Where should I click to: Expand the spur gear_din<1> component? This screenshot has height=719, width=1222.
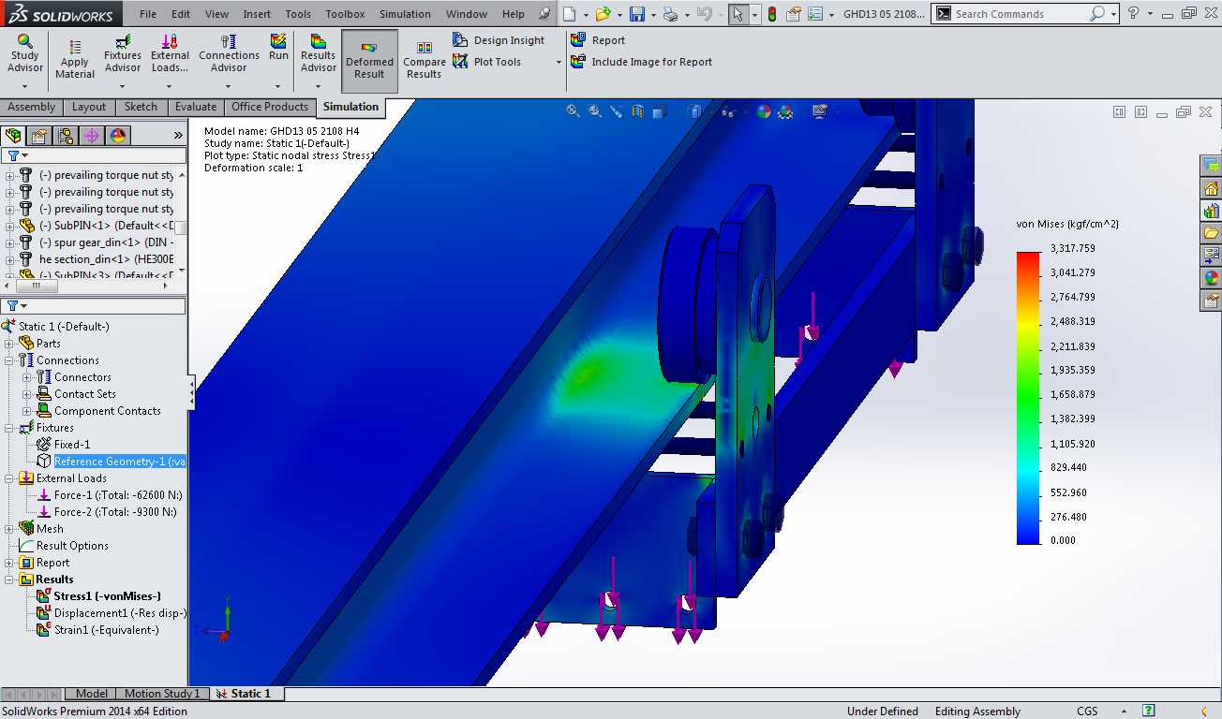click(x=10, y=242)
